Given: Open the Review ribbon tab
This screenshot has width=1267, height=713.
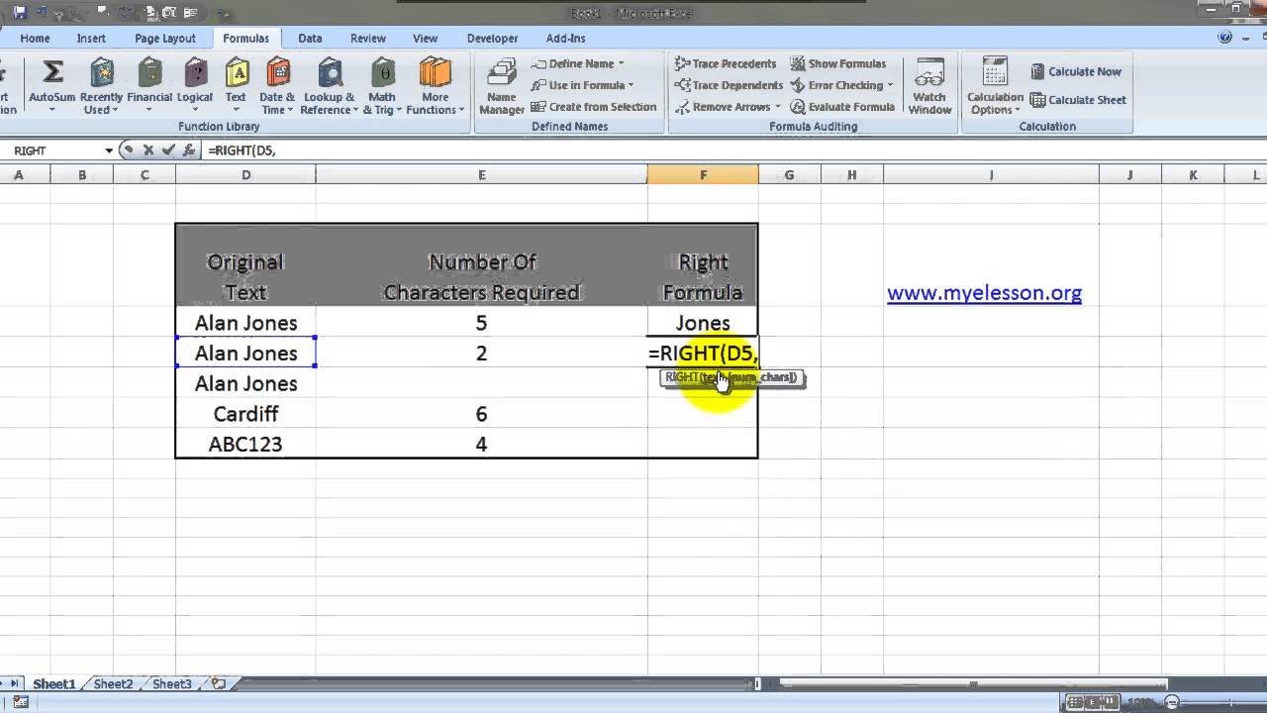Looking at the screenshot, I should (x=367, y=39).
